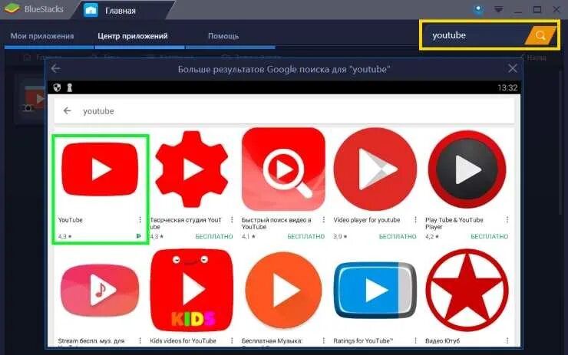This screenshot has width=568, height=355.
Task: Click the shield icon in Android status bar
Action: (x=58, y=87)
